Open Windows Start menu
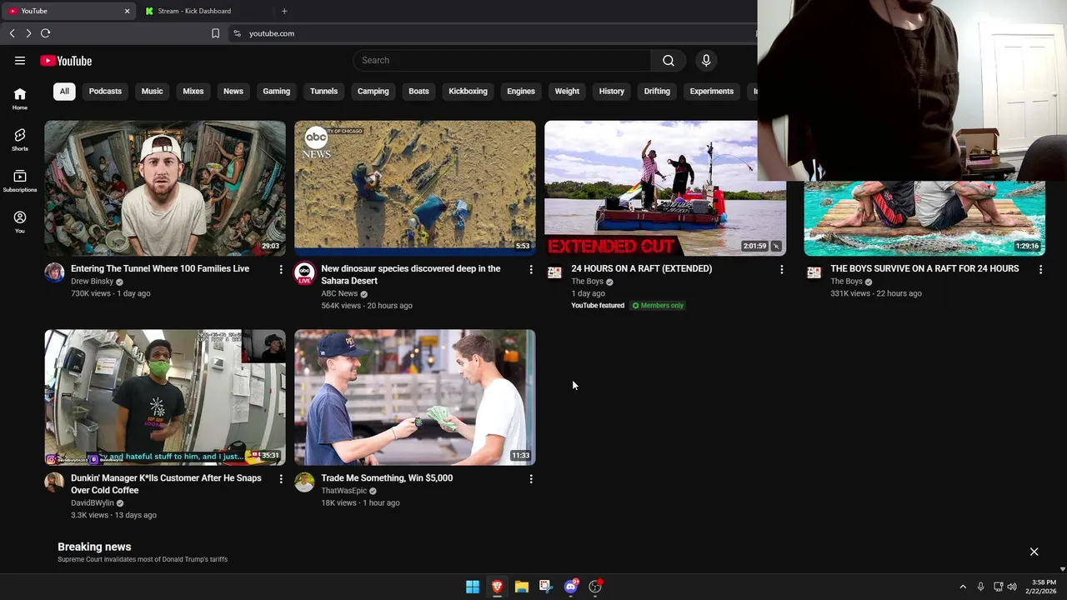The height and width of the screenshot is (600, 1067). tap(473, 587)
